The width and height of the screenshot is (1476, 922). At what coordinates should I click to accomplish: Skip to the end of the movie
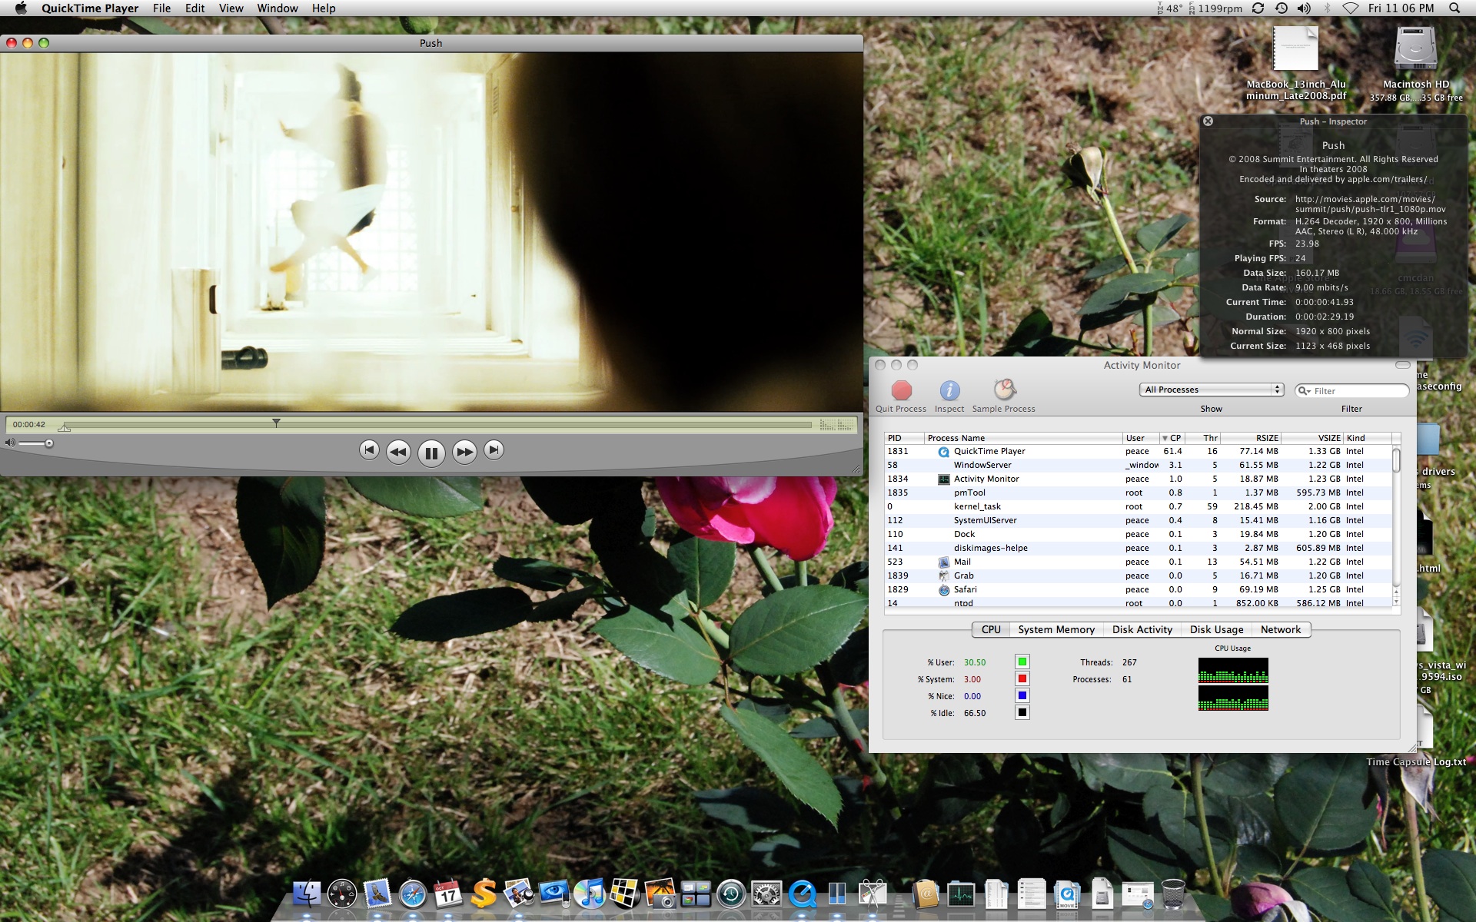494,450
